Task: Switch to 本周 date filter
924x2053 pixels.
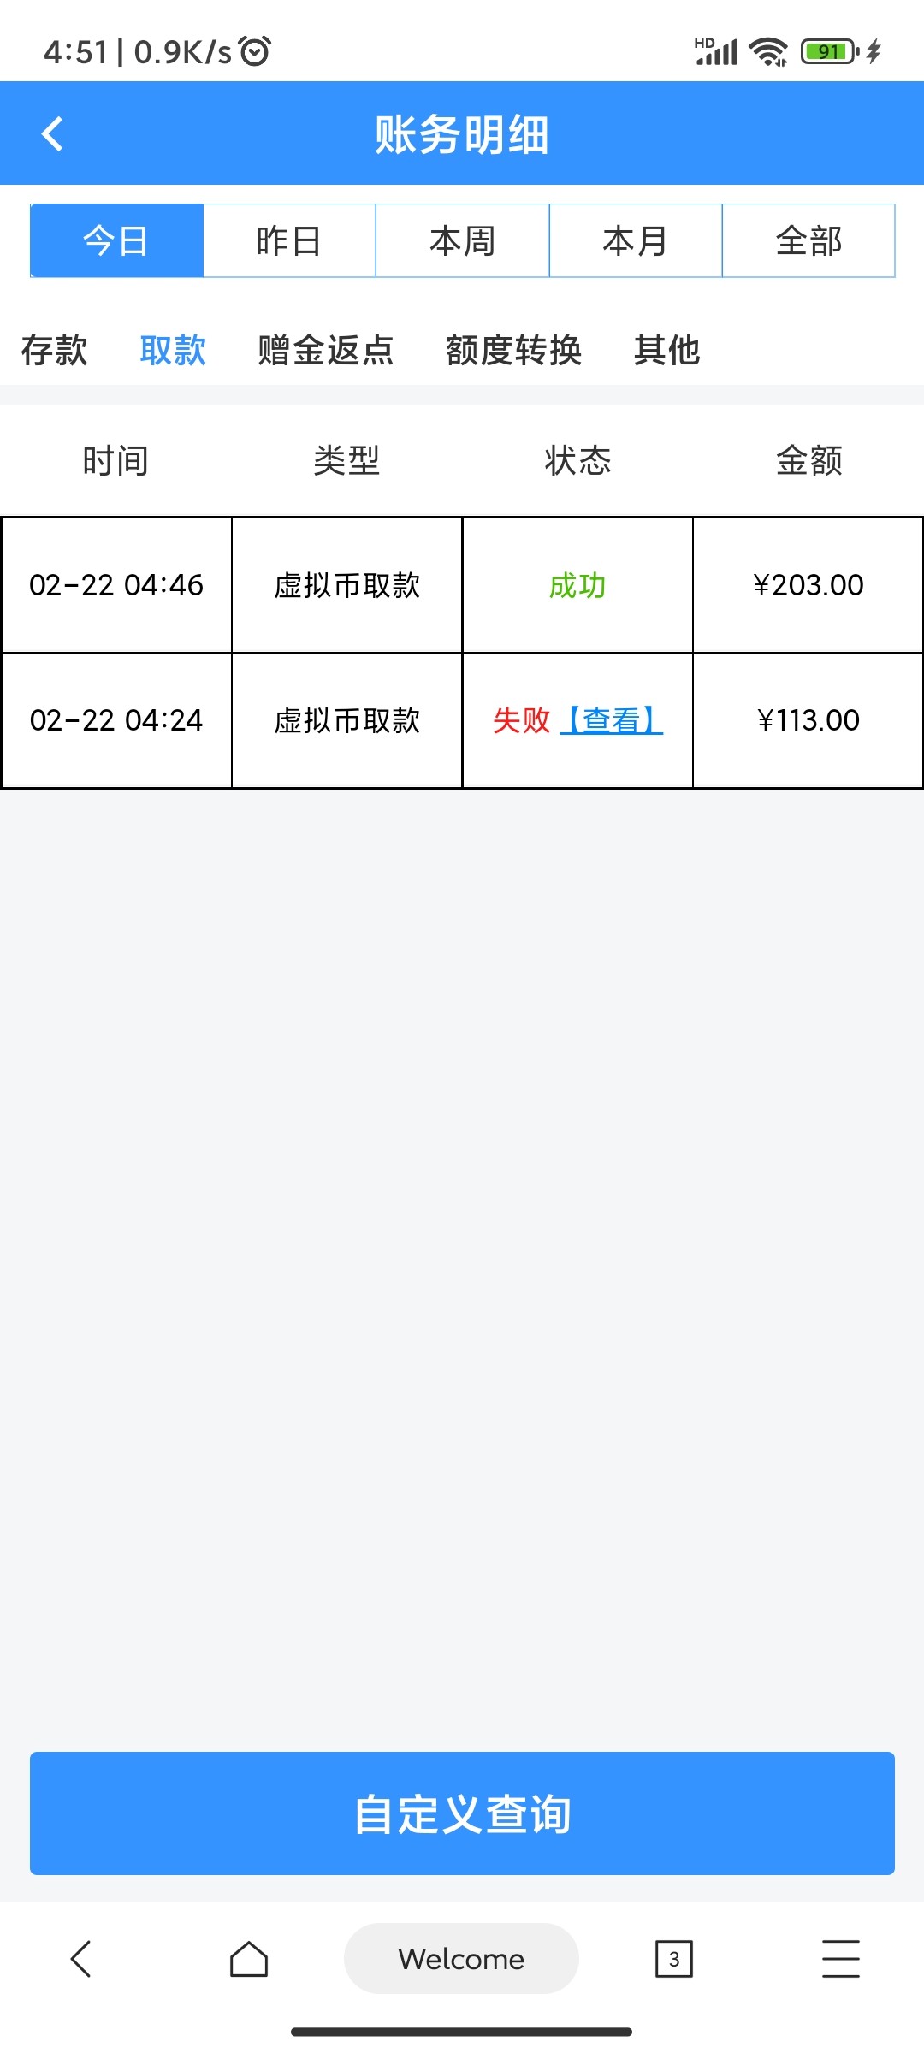Action: tap(462, 241)
